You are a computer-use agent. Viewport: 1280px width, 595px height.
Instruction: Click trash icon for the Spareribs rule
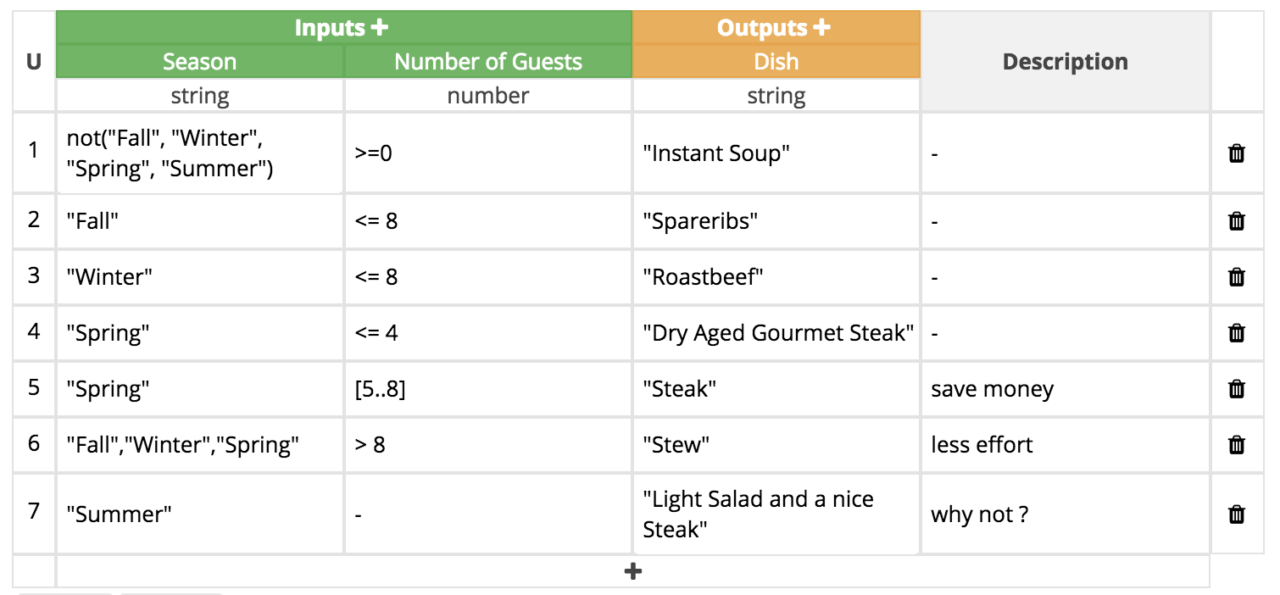[1237, 221]
